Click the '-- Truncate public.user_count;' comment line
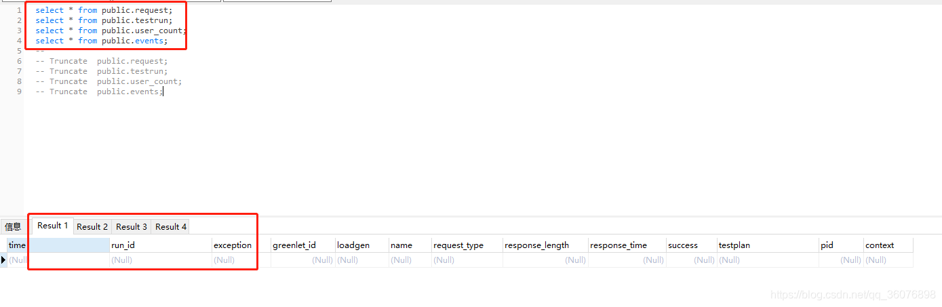Screen dimensions: 942x307 [x=109, y=81]
